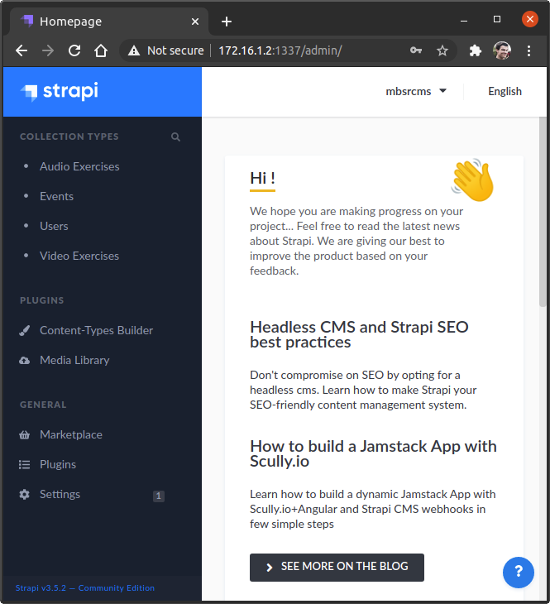Open the Content-Types Builder plugin

point(96,330)
